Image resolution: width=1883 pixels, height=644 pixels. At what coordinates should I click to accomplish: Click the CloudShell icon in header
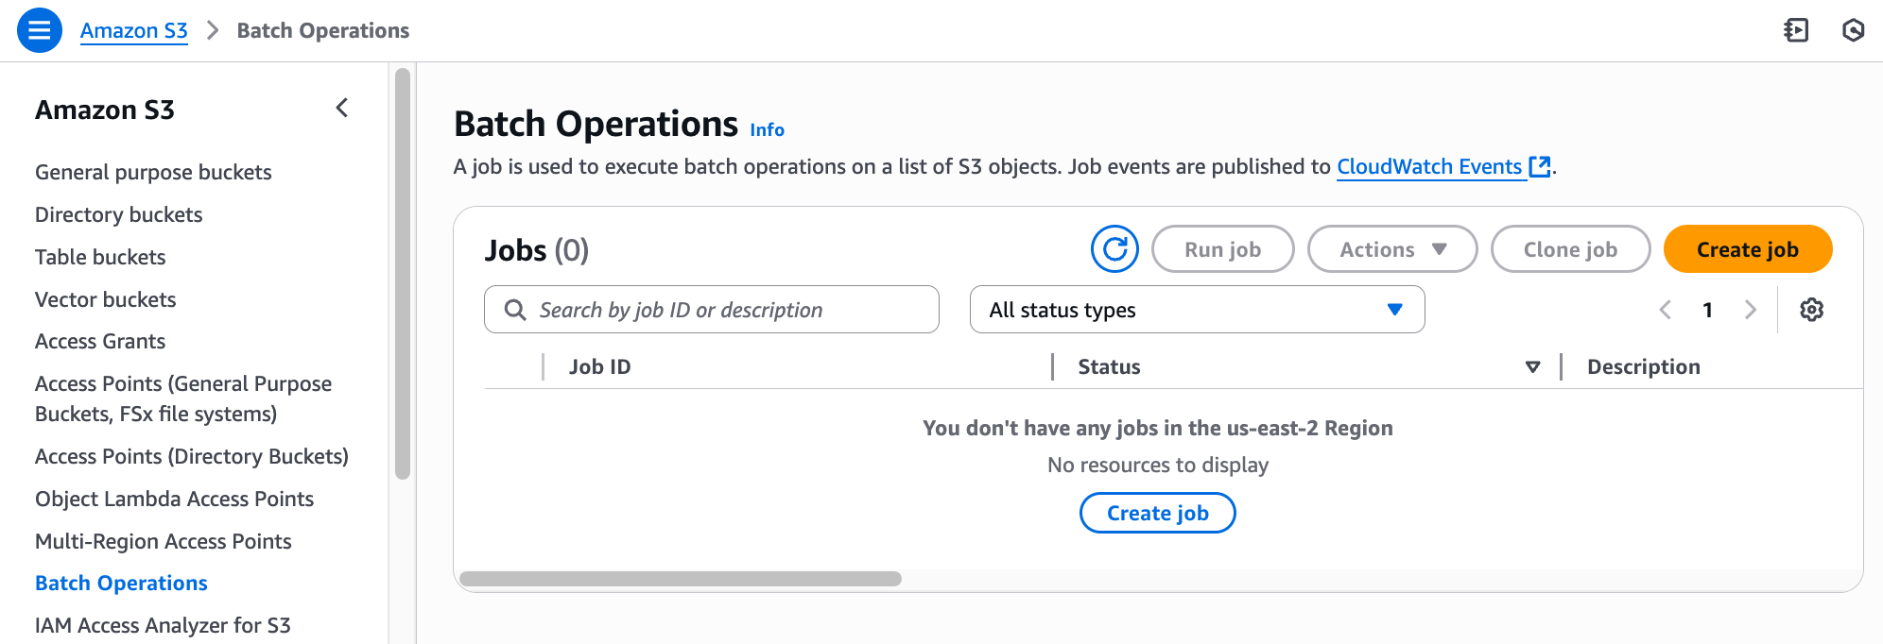pos(1796,30)
